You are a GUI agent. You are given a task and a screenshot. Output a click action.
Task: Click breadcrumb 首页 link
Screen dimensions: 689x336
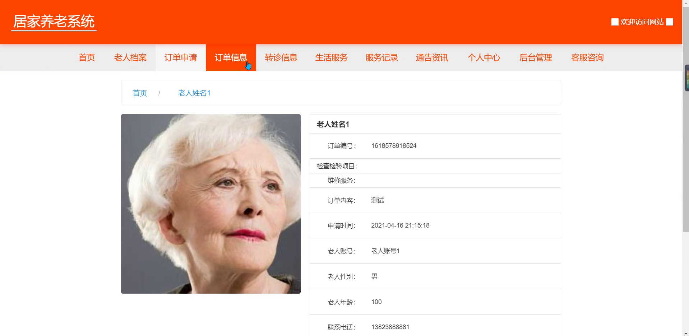[140, 93]
